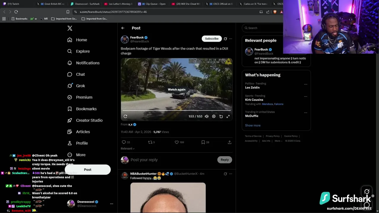The width and height of the screenshot is (379, 213).
Task: Open the Terms of Service link
Action: coord(253,136)
